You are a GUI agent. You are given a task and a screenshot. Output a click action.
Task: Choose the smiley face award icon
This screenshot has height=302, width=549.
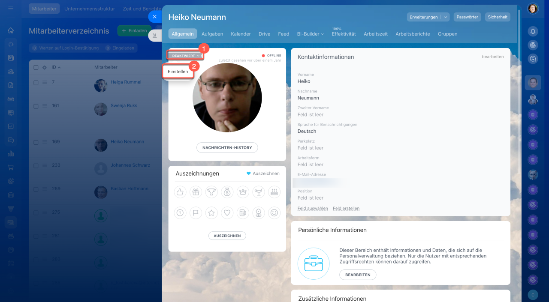274,212
